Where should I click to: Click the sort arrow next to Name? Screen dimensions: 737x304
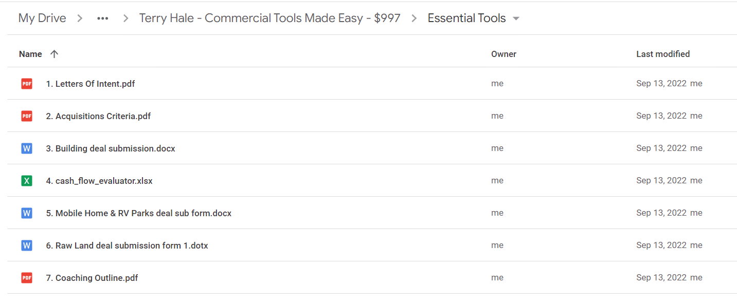click(55, 54)
